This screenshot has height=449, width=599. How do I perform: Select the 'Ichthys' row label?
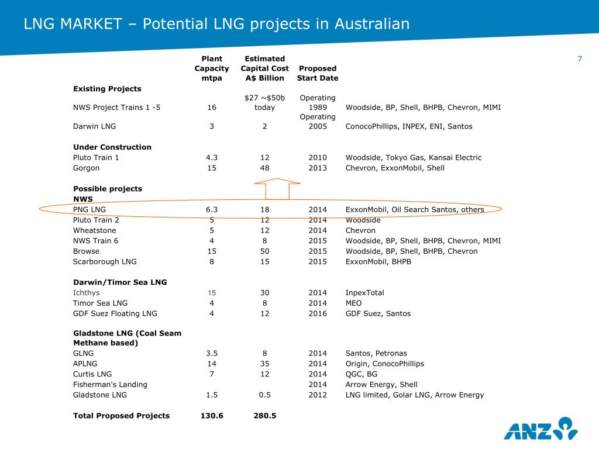tap(87, 293)
